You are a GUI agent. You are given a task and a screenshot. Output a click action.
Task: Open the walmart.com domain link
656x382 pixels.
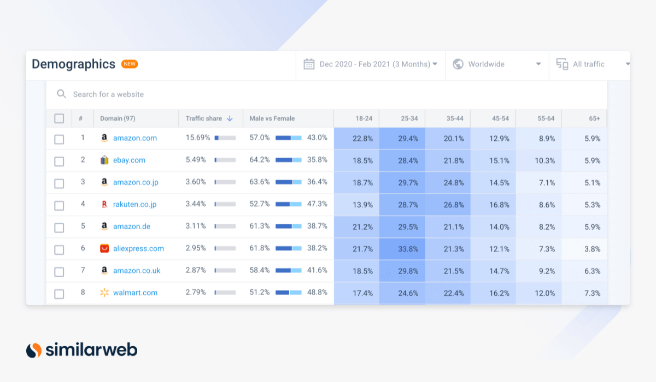click(135, 293)
